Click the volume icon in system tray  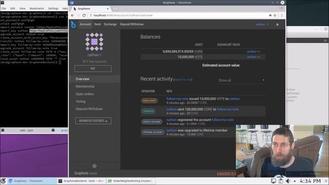click(288, 181)
